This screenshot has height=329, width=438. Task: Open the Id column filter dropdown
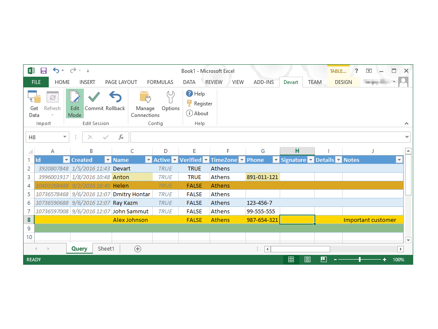(66, 160)
